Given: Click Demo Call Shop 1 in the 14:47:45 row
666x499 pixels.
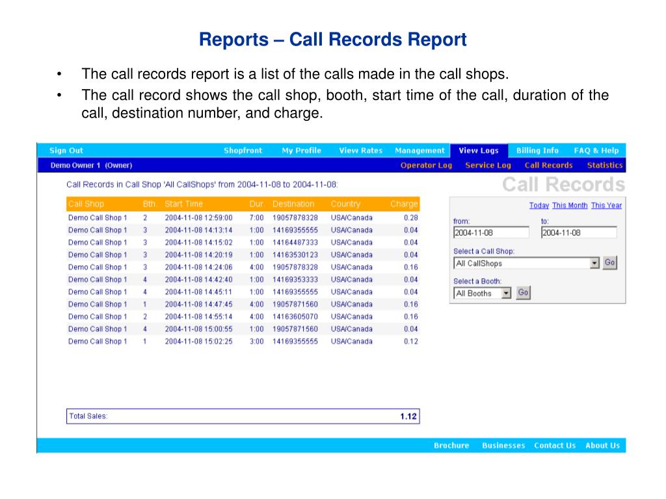Looking at the screenshot, I should coord(98,304).
